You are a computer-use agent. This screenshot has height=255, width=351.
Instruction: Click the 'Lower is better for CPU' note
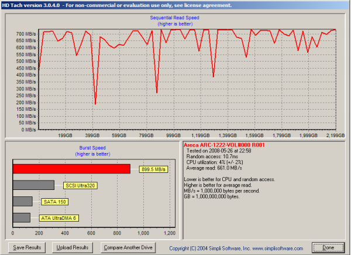(229, 179)
